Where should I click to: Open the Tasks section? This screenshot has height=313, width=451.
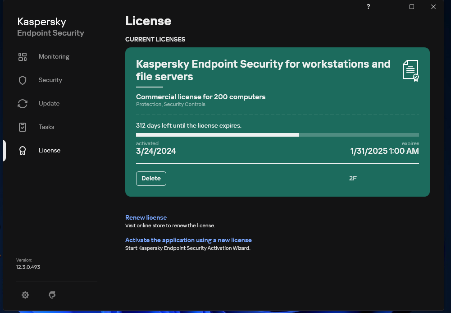pos(46,127)
